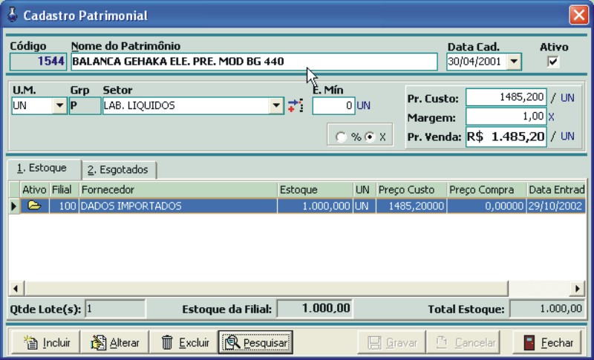Click the Nome do Patrimônio field

[254, 62]
